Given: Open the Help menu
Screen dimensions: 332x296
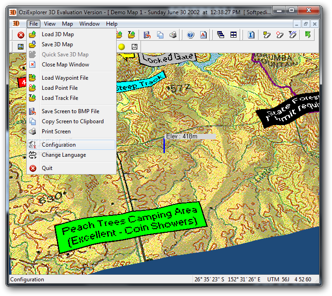Looking at the screenshot, I should click(112, 24).
